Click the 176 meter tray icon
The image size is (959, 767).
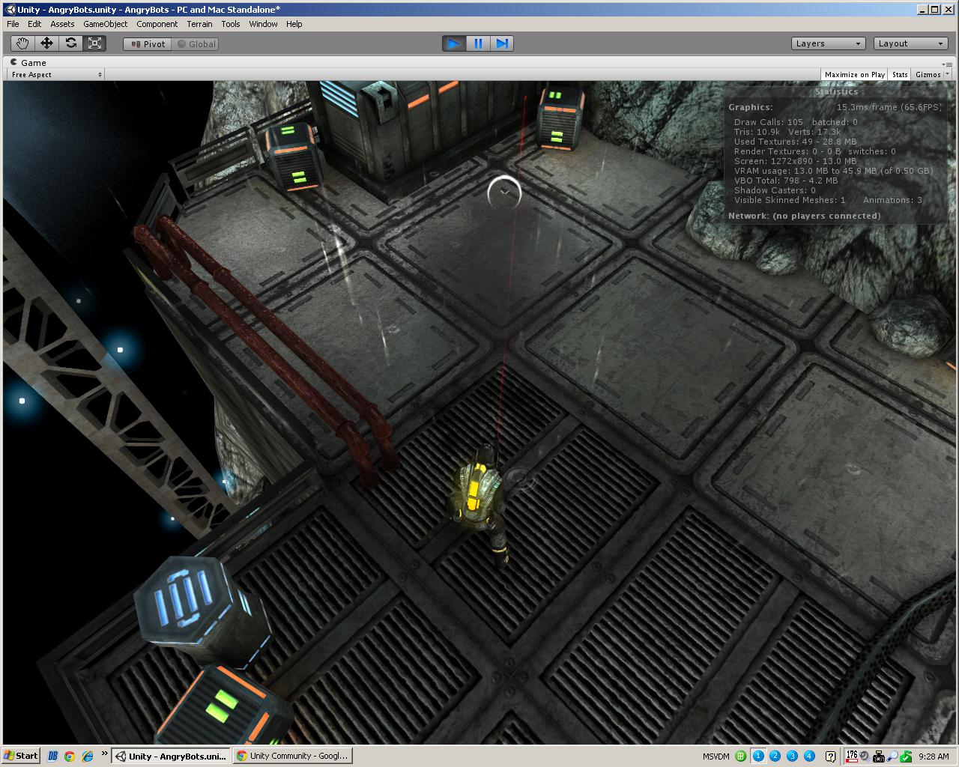tap(852, 756)
